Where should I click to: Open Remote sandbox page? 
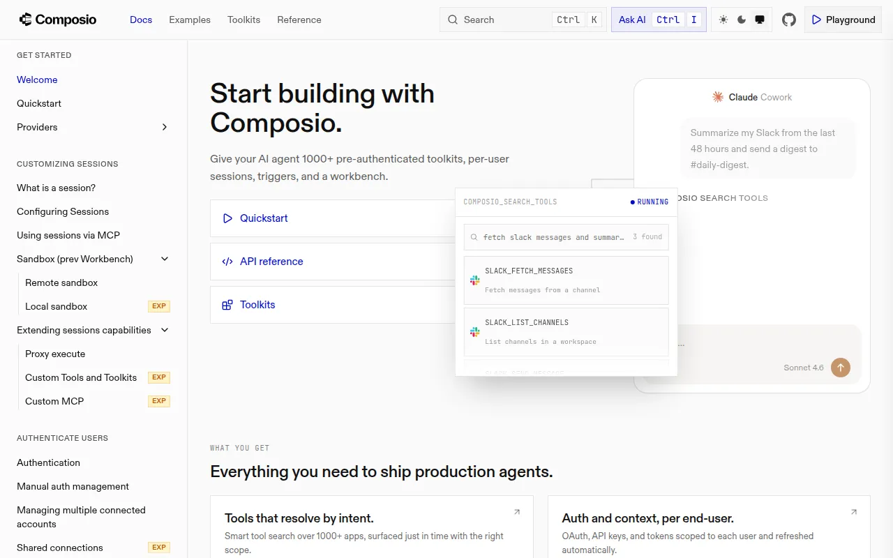pos(61,282)
